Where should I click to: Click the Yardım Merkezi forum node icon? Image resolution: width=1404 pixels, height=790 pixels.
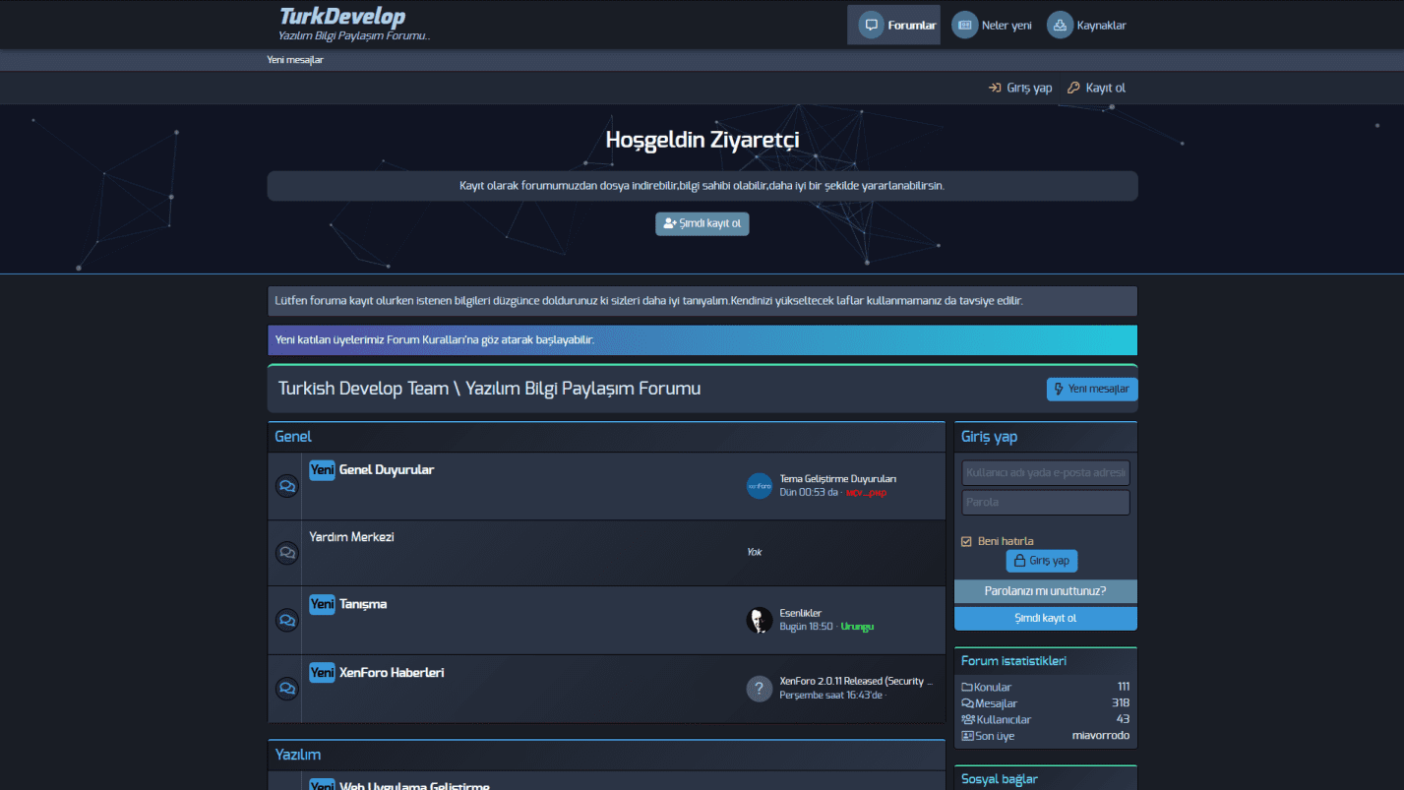[286, 553]
